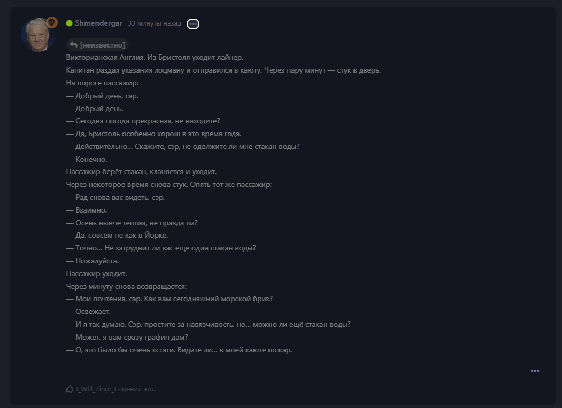Open I_Will_Zinor_I user profile link
The width and height of the screenshot is (562, 408).
[x=96, y=389]
